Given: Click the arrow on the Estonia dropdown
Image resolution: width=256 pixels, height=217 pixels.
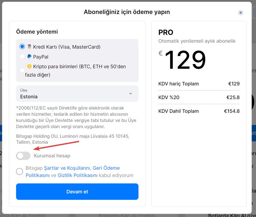Looking at the screenshot, I should pyautogui.click(x=131, y=94).
